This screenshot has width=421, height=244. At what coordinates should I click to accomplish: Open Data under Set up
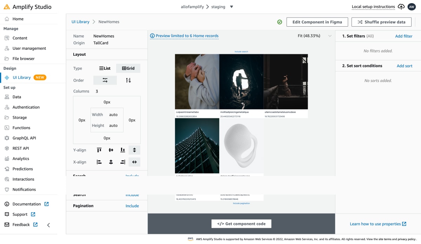tap(17, 97)
